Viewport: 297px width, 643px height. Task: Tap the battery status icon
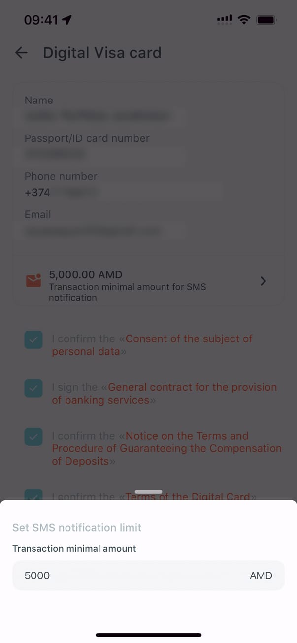pos(266,20)
